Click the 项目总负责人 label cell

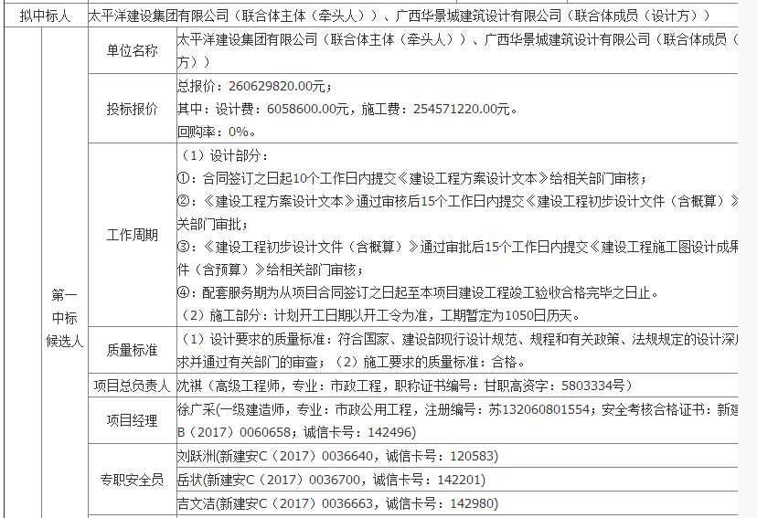132,386
